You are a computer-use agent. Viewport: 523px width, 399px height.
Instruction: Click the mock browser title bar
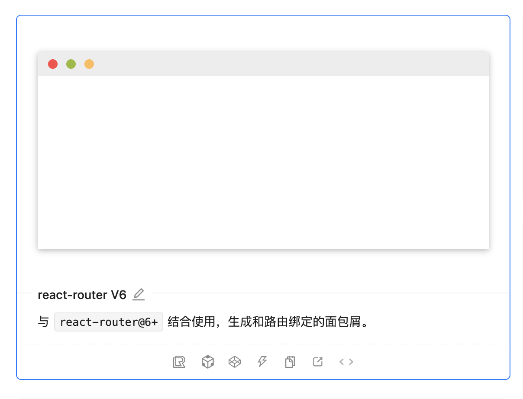263,64
